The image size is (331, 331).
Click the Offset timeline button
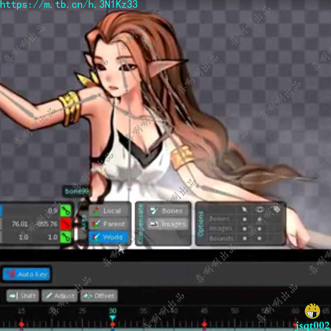tap(99, 296)
